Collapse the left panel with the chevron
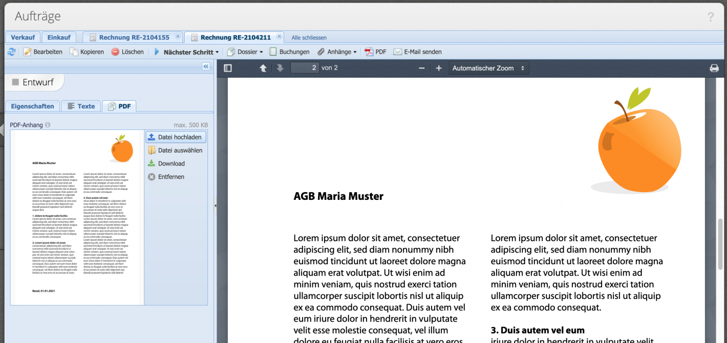The width and height of the screenshot is (727, 343). tap(206, 66)
